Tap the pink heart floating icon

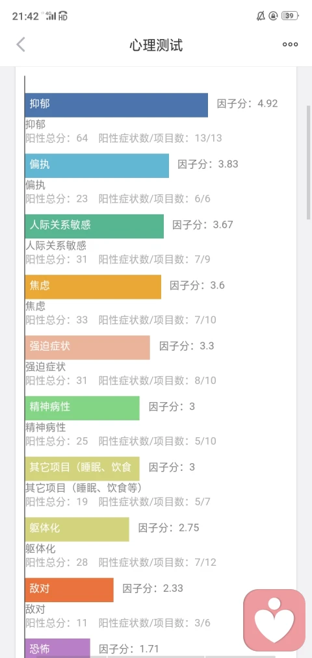pos(275,620)
